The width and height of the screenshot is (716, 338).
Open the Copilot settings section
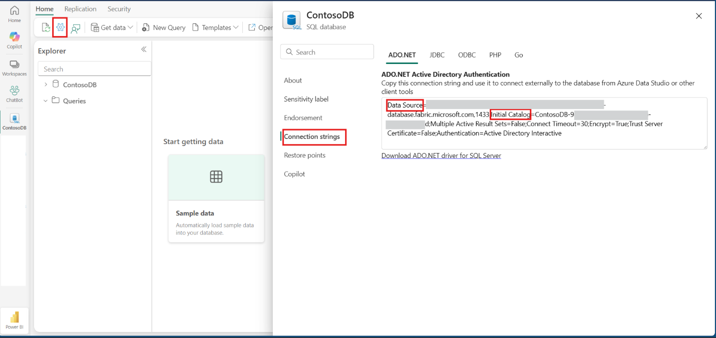[x=294, y=174]
